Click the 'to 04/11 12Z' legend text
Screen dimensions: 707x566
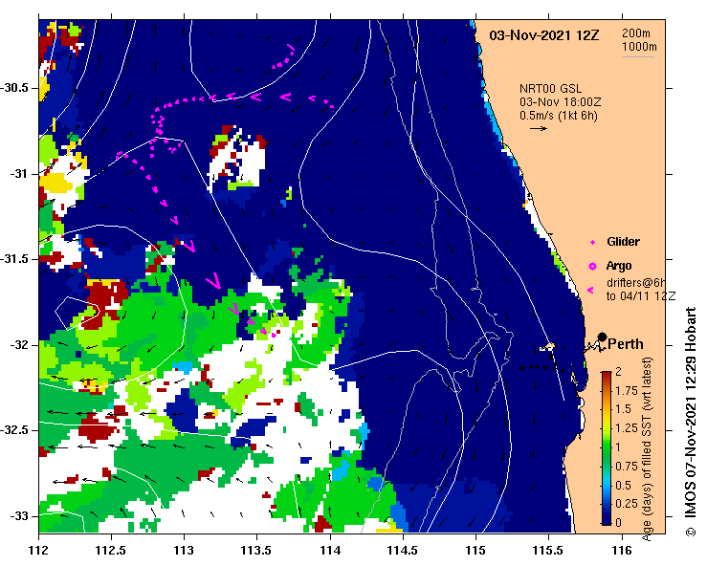(641, 296)
